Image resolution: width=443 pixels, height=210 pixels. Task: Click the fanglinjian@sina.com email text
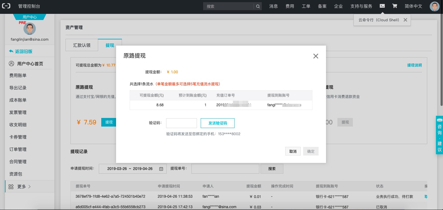click(x=30, y=39)
